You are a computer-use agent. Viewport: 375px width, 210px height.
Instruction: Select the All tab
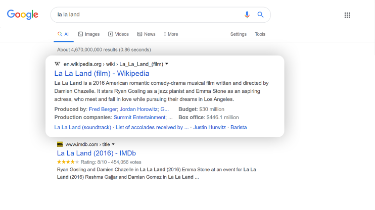coord(64,34)
